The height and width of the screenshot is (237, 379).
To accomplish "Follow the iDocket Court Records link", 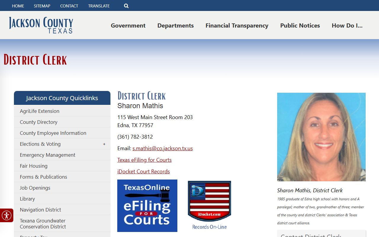I will click(144, 172).
